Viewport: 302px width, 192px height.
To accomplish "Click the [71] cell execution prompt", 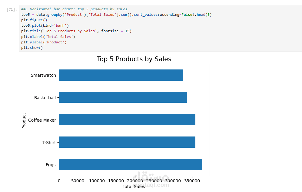I will pyautogui.click(x=11, y=9).
